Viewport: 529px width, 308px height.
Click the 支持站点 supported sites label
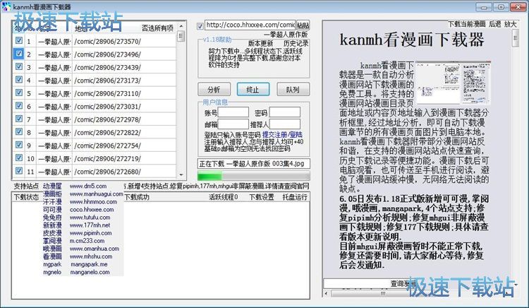tap(26, 186)
